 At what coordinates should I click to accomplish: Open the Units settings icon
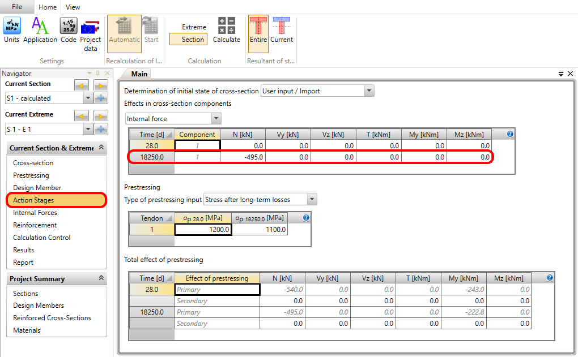[12, 30]
